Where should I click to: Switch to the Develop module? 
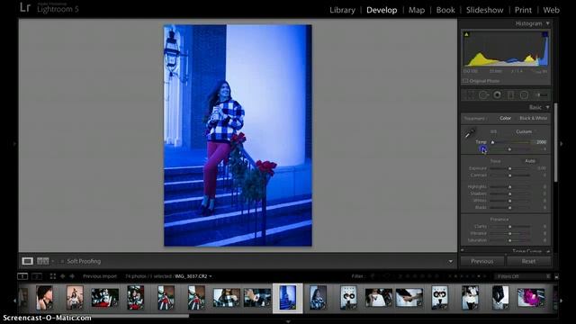382,10
